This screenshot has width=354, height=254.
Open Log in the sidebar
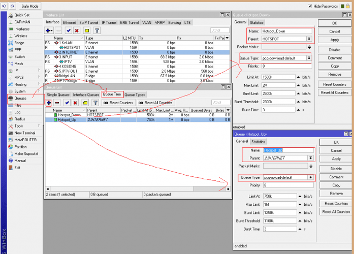coord(17,112)
